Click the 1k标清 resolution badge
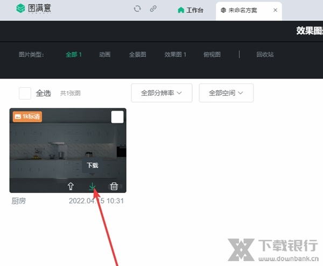This screenshot has width=323, height=266. [x=27, y=117]
